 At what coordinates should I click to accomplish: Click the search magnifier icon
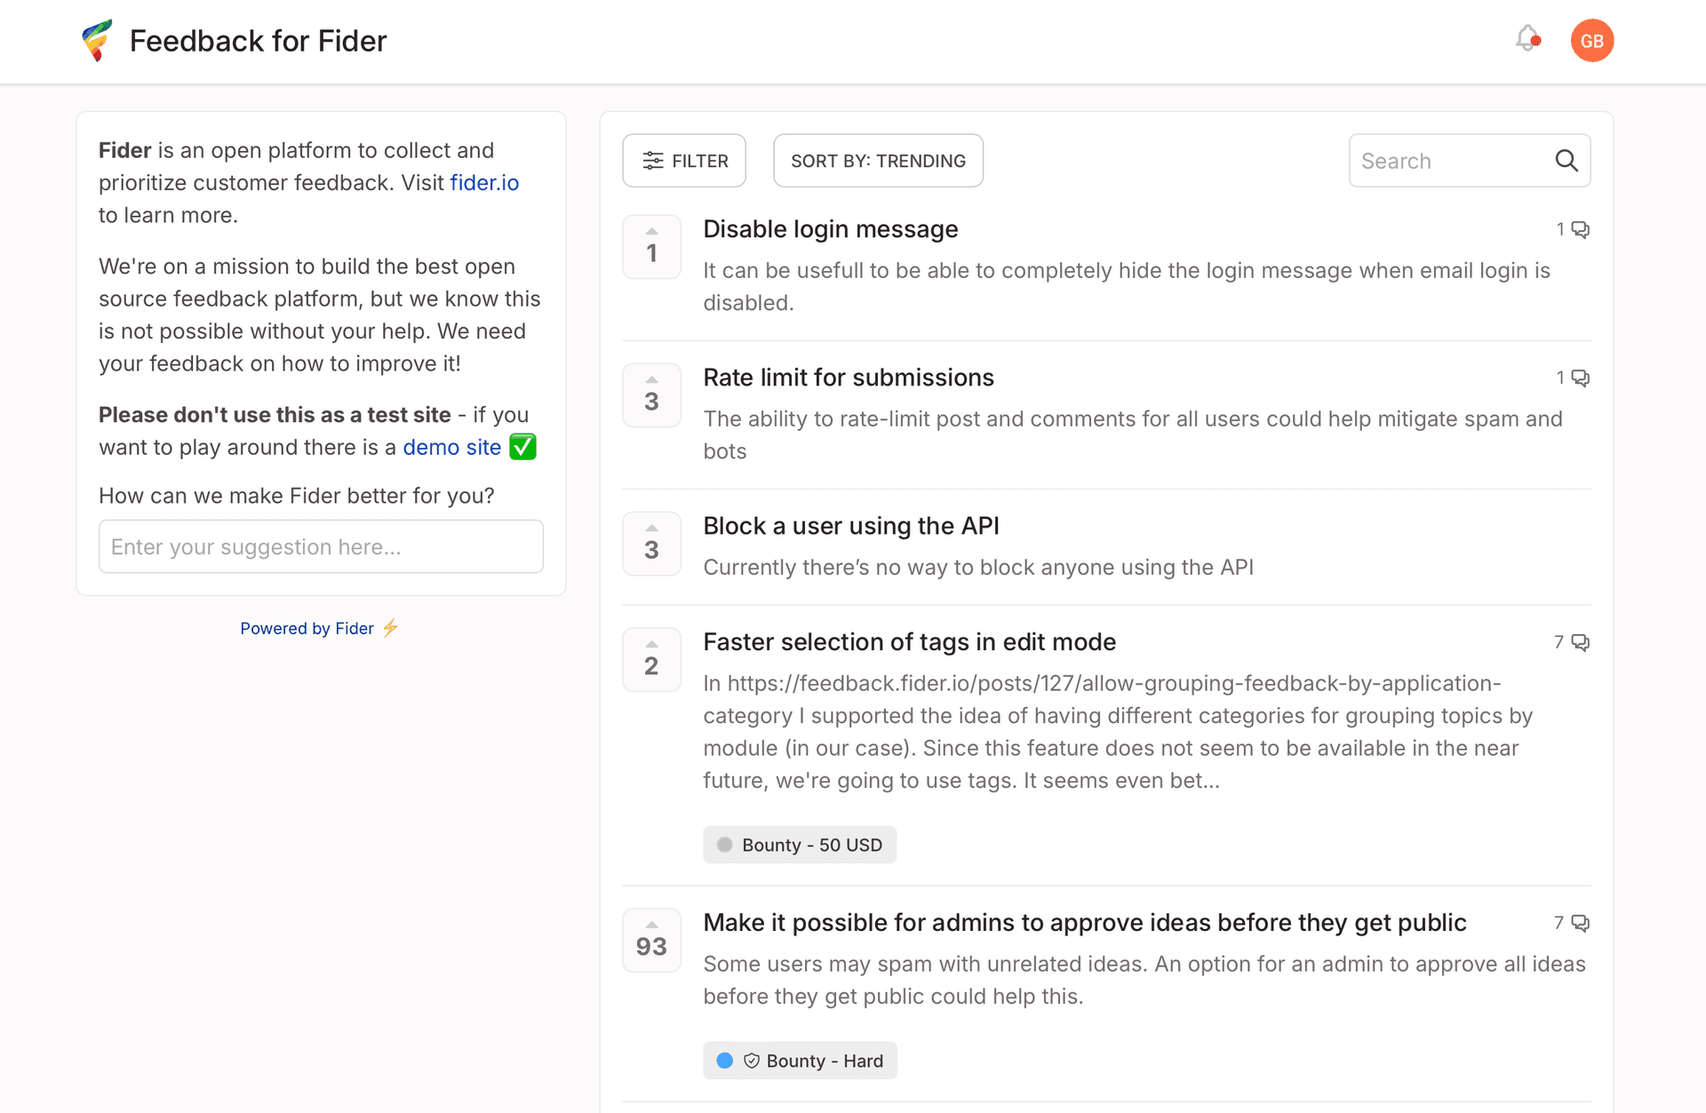(1566, 161)
